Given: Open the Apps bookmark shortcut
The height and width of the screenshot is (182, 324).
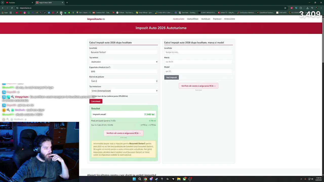Looking at the screenshot, I should (5, 13).
